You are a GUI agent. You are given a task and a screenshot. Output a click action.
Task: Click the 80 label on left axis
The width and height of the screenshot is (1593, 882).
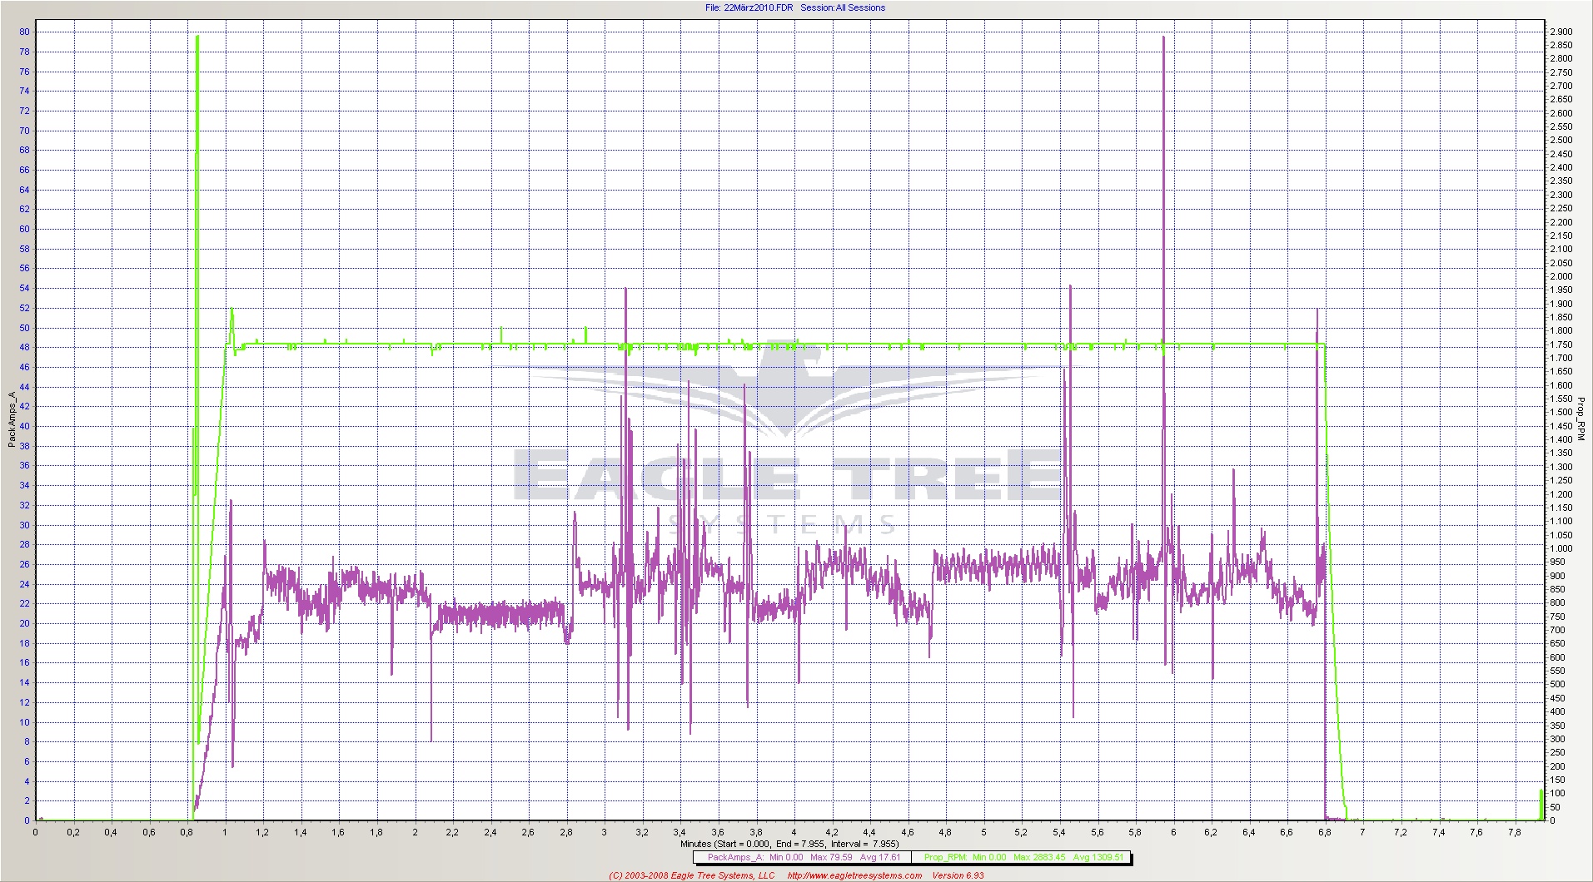tap(24, 32)
